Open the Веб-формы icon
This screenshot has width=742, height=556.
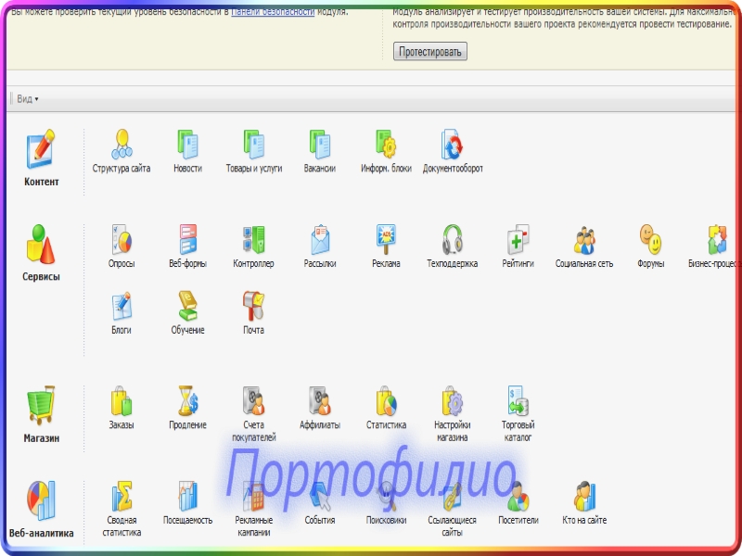point(188,240)
